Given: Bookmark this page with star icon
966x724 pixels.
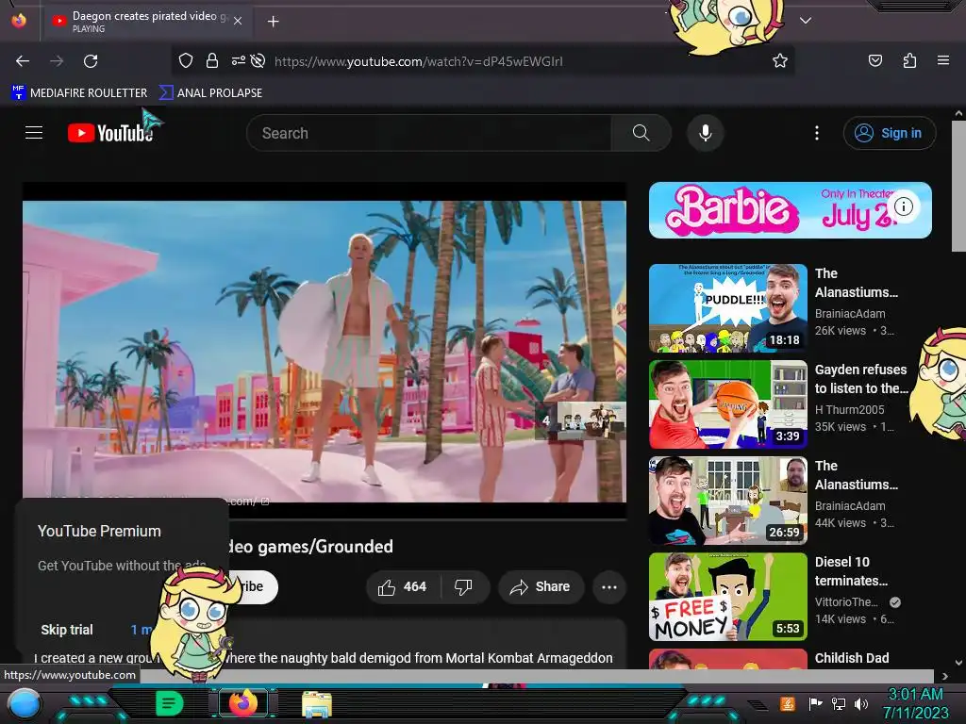Looking at the screenshot, I should 780,60.
